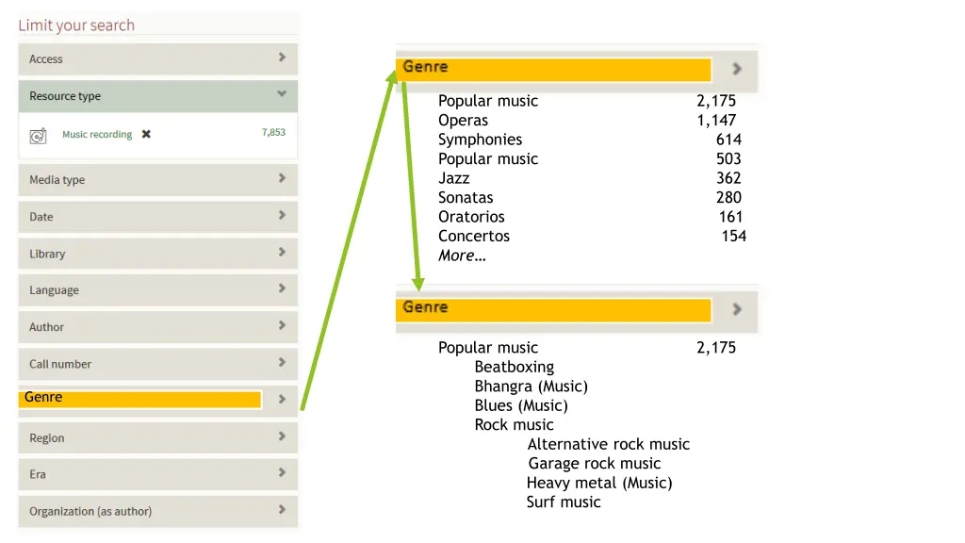965x543 pixels.
Task: Remove the Music recording filter
Action: click(x=146, y=134)
